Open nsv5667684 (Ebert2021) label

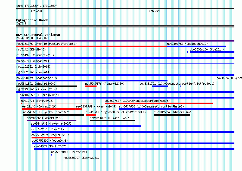coord(45,118)
